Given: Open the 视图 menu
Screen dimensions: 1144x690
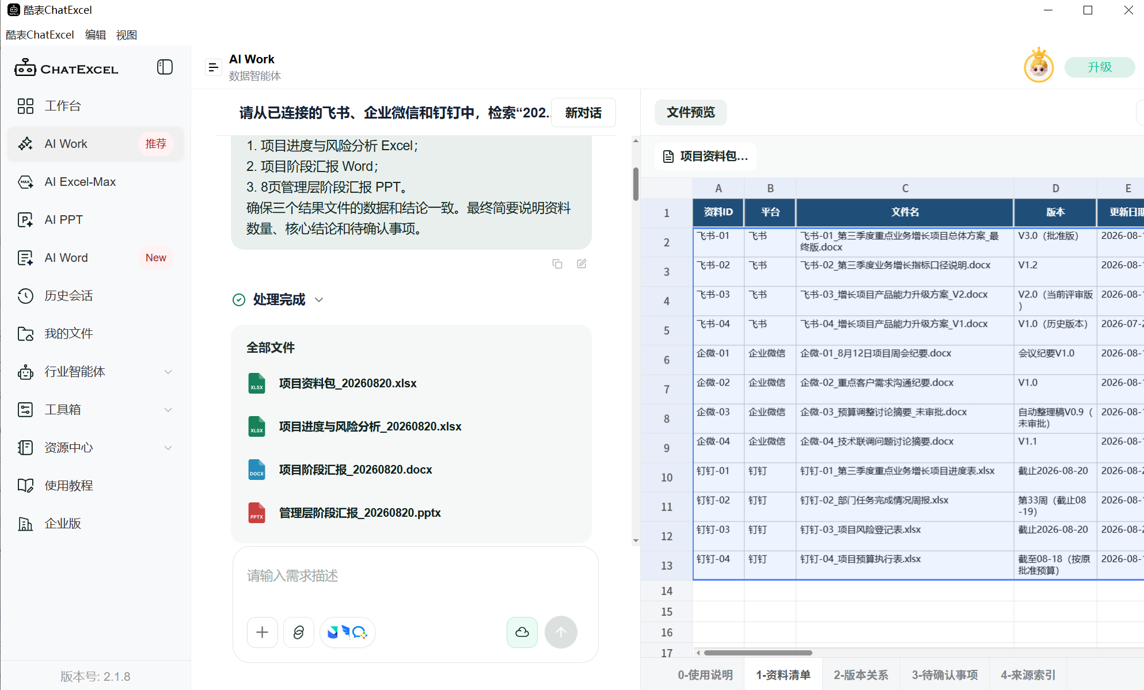Looking at the screenshot, I should click(127, 35).
